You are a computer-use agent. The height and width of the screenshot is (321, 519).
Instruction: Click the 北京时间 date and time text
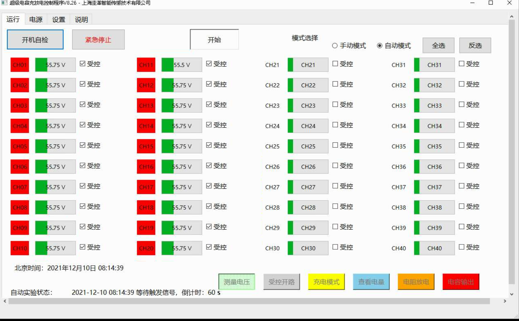tap(69, 268)
